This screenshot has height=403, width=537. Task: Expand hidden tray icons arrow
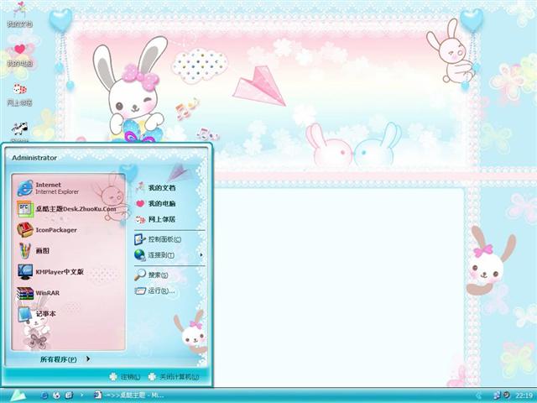[x=479, y=395]
